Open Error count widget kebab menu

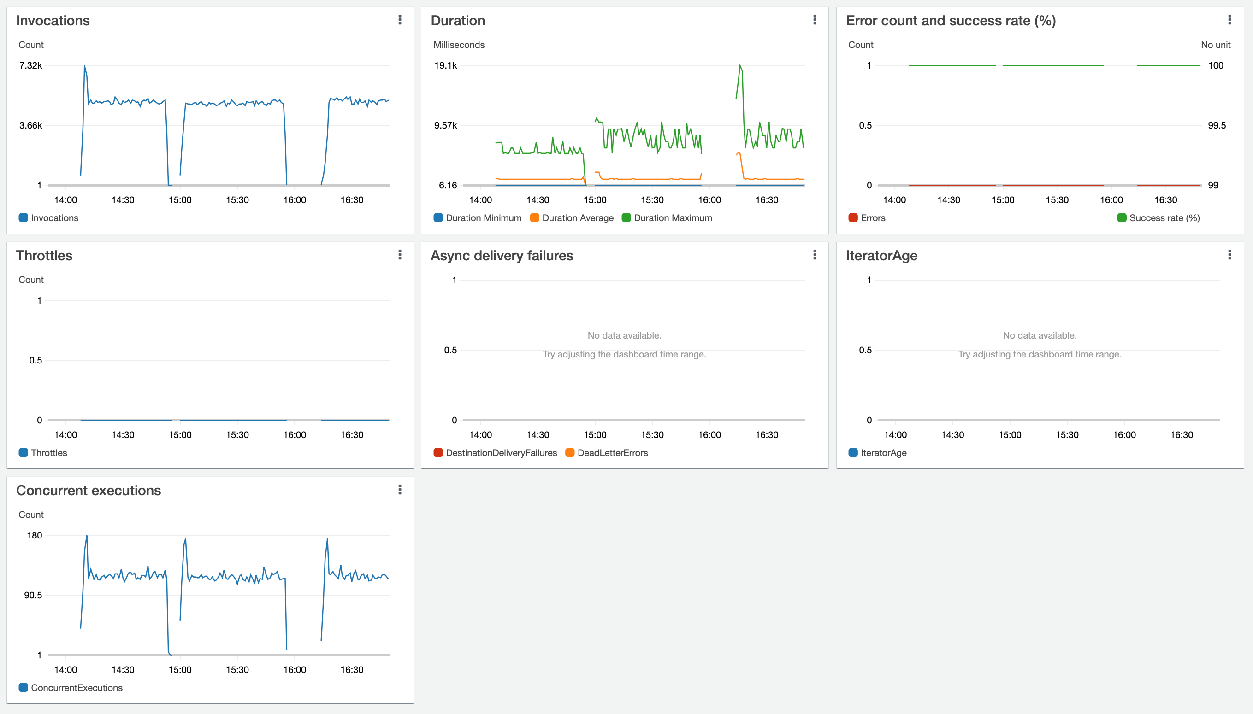[x=1229, y=20]
